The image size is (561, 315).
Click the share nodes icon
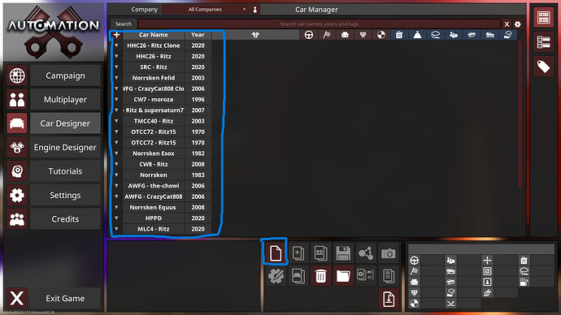pyautogui.click(x=366, y=253)
